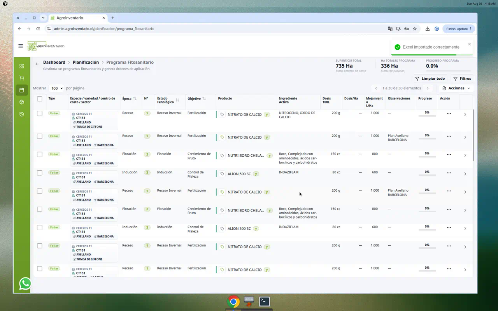This screenshot has width=498, height=311.
Task: Check the first NUTRI BORO CHELA row checkbox
Action: click(40, 154)
